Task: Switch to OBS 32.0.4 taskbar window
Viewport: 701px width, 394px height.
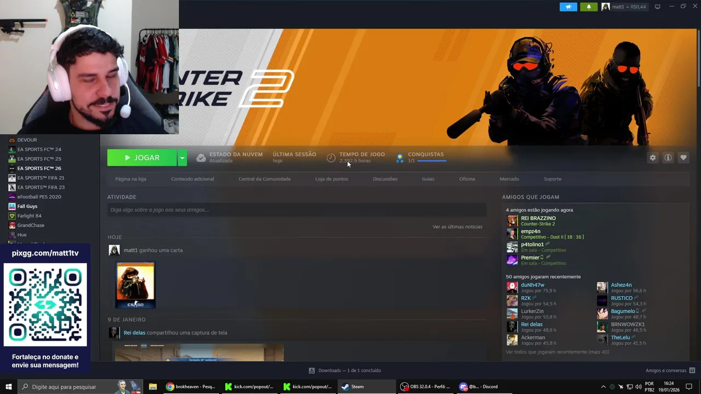Action: [425, 387]
